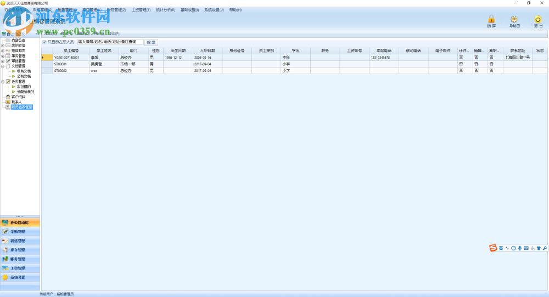
Task: Click the 当前用户：系统管理员 status bar text
Action: (57, 294)
